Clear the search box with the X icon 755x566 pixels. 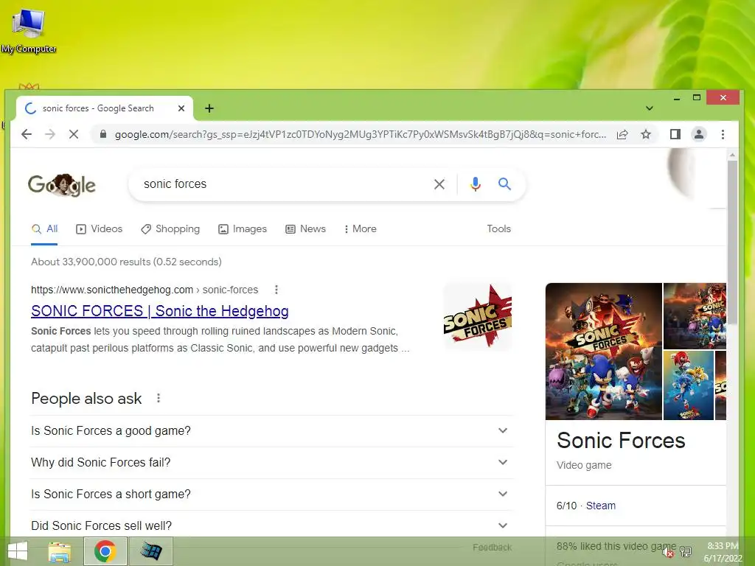439,184
